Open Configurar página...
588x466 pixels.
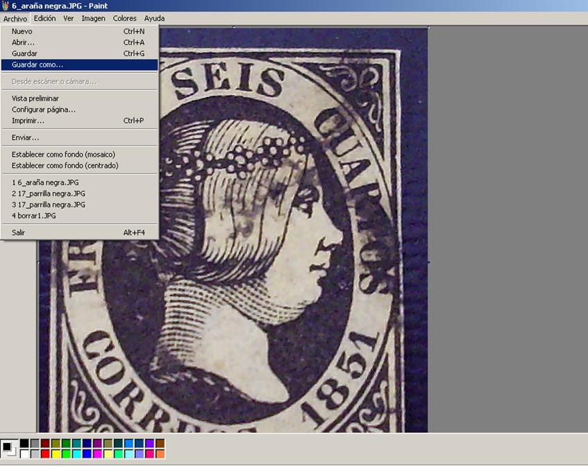click(80, 110)
